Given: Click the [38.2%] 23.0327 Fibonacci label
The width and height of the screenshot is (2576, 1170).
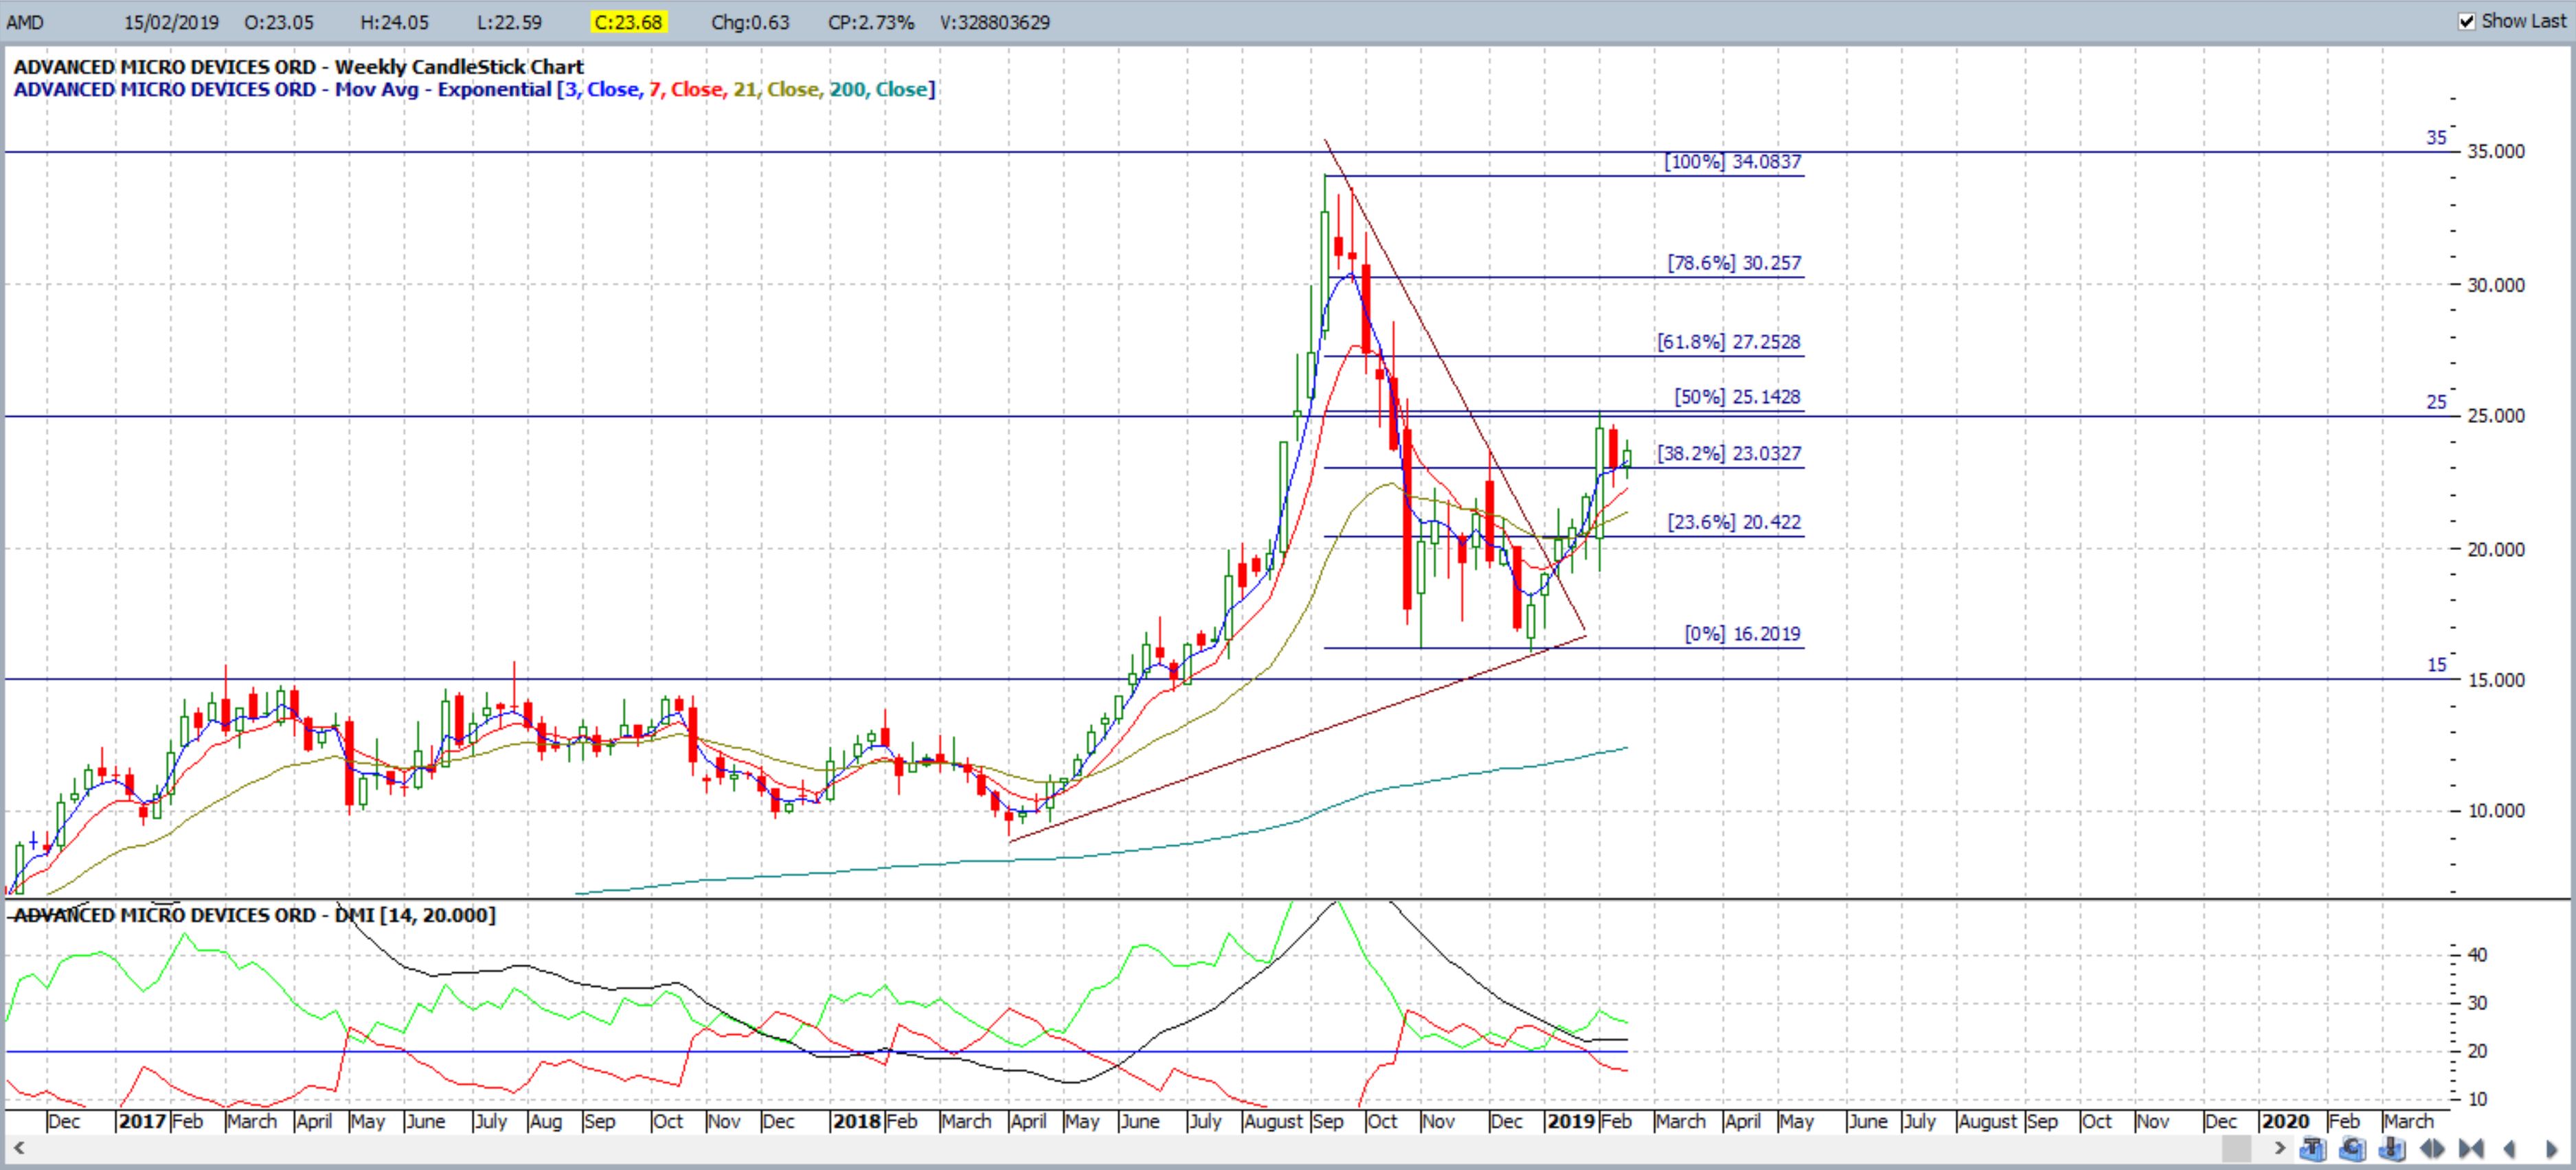Looking at the screenshot, I should pos(1729,454).
